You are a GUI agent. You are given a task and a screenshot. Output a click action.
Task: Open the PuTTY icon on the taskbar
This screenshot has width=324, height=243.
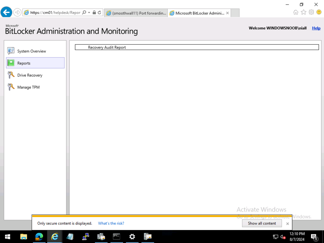pos(86,237)
